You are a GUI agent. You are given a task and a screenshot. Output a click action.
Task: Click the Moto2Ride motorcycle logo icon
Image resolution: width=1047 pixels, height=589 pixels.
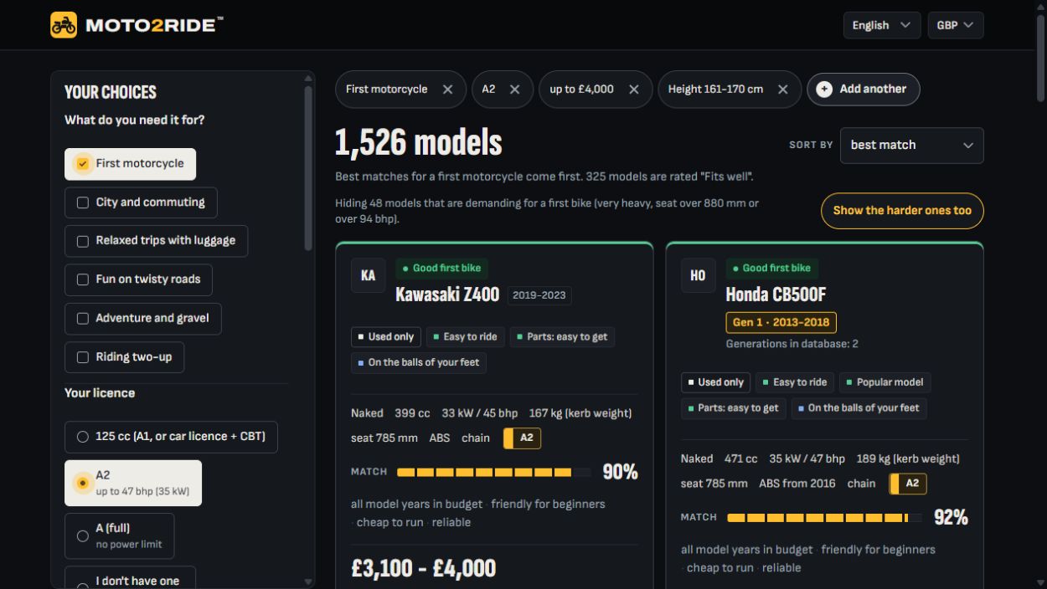(x=64, y=25)
